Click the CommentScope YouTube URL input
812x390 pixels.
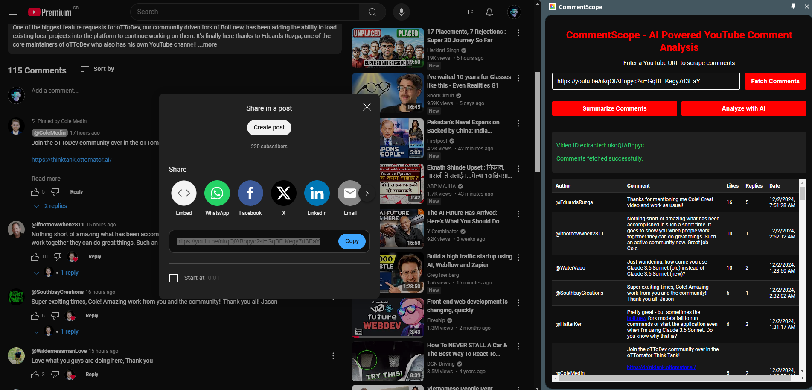click(x=646, y=81)
